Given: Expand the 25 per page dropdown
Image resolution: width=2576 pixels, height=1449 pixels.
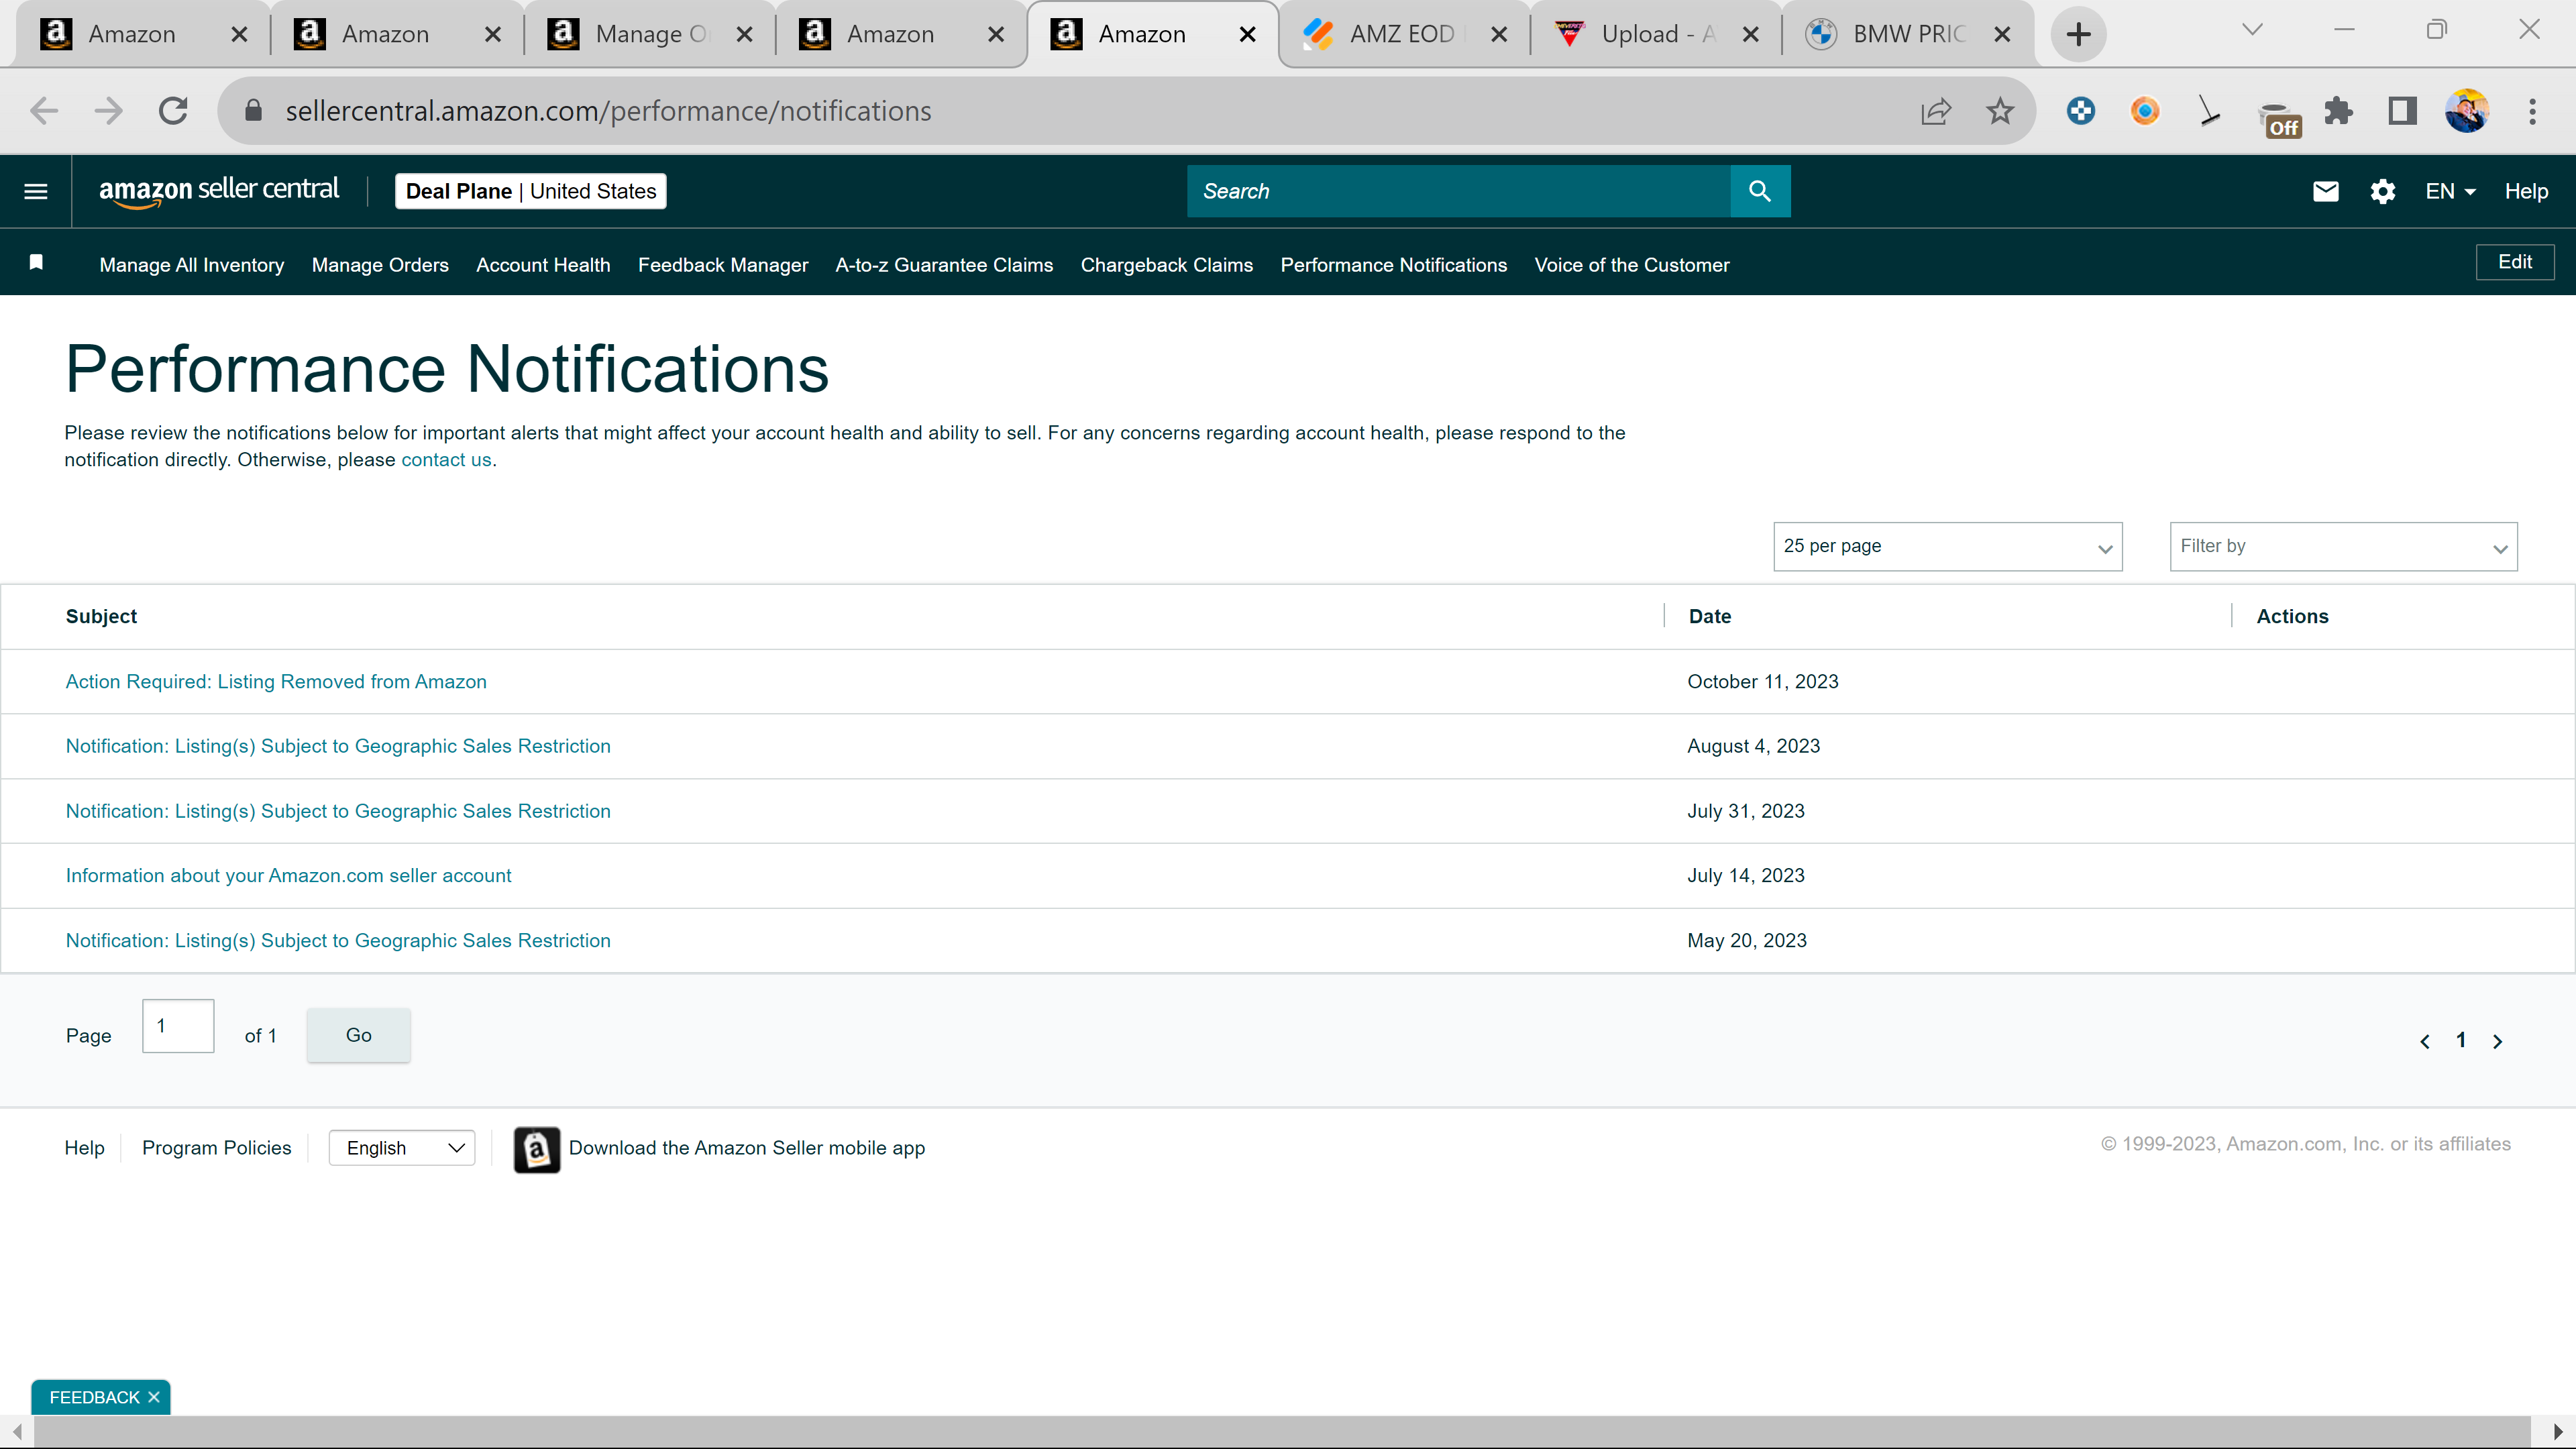Looking at the screenshot, I should (x=1947, y=546).
